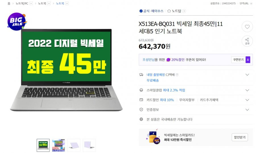Expand the shipping details chevron
Viewport: 256px width, 153px height.
point(247,75)
